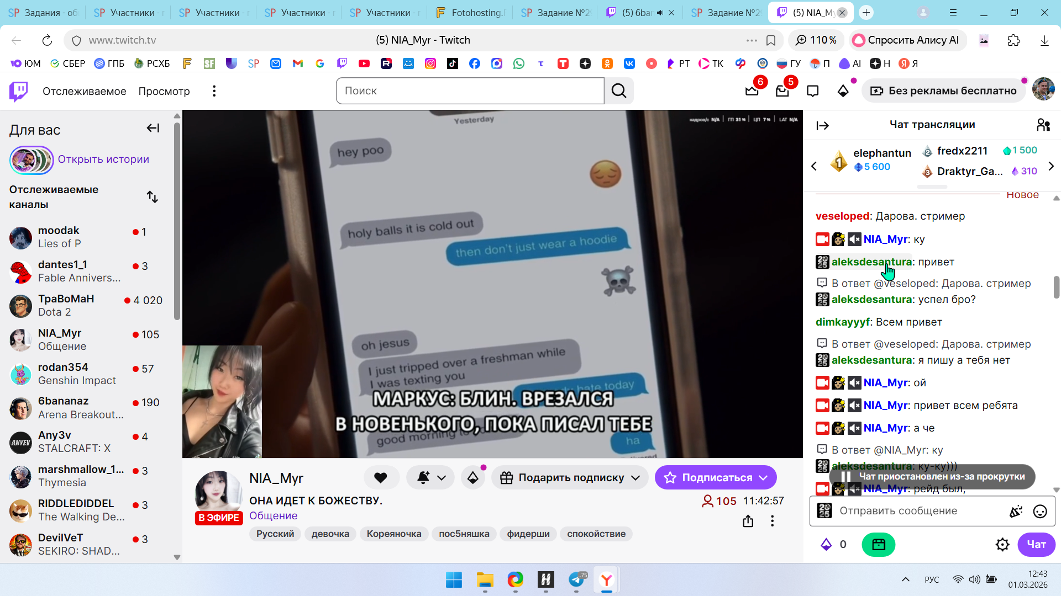Open the whispers chat bubble icon

[812, 91]
